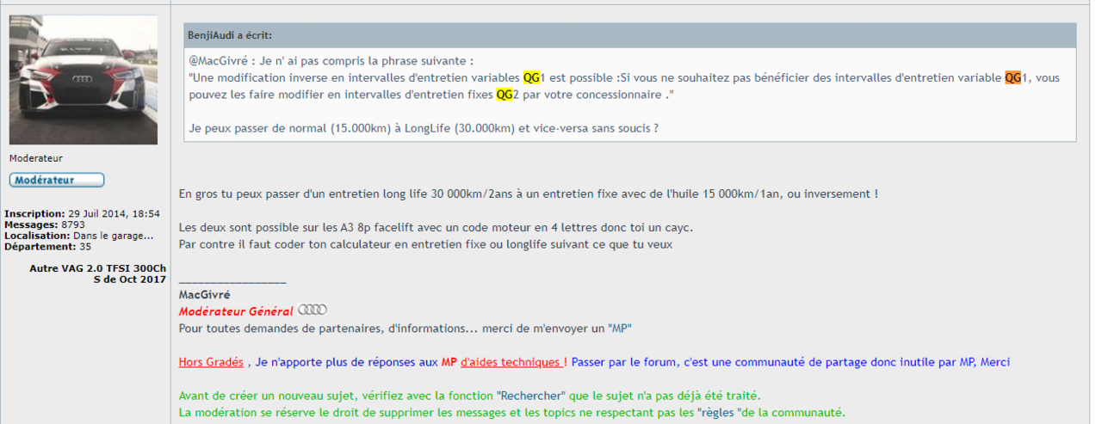
Task: Click the red bold "MP" text
Action: pyautogui.click(x=449, y=362)
